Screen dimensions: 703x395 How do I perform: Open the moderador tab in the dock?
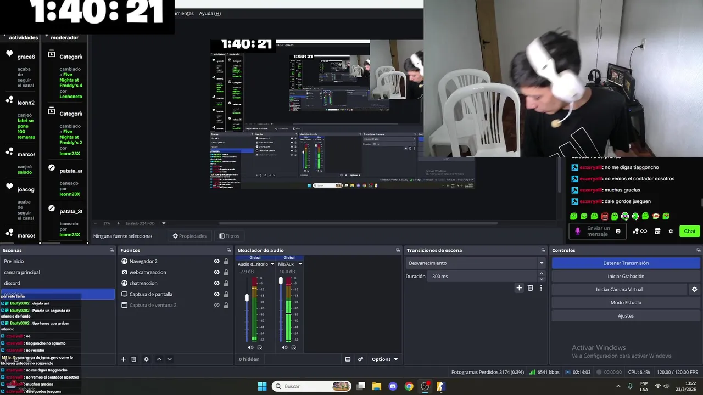pos(65,38)
